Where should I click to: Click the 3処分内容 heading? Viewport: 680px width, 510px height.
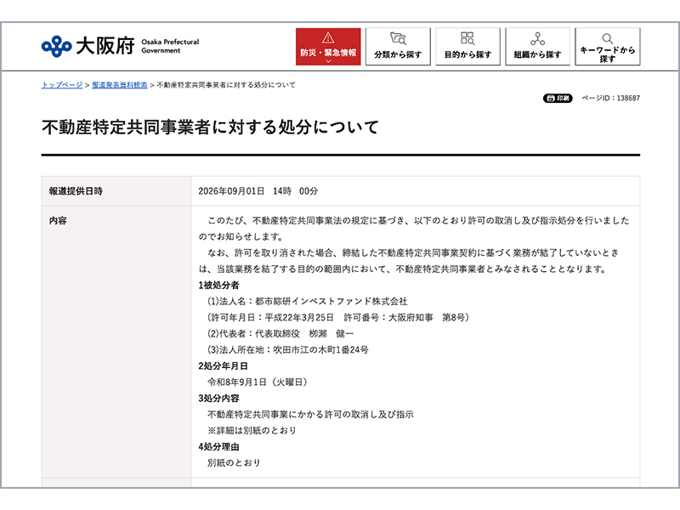(x=218, y=398)
